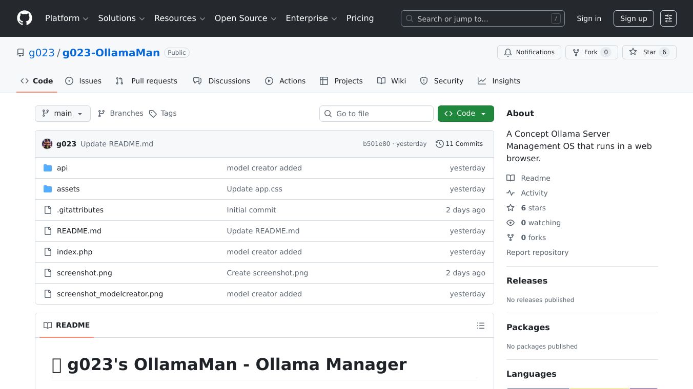Click the GitHub home logo icon
693x389 pixels.
(24, 18)
